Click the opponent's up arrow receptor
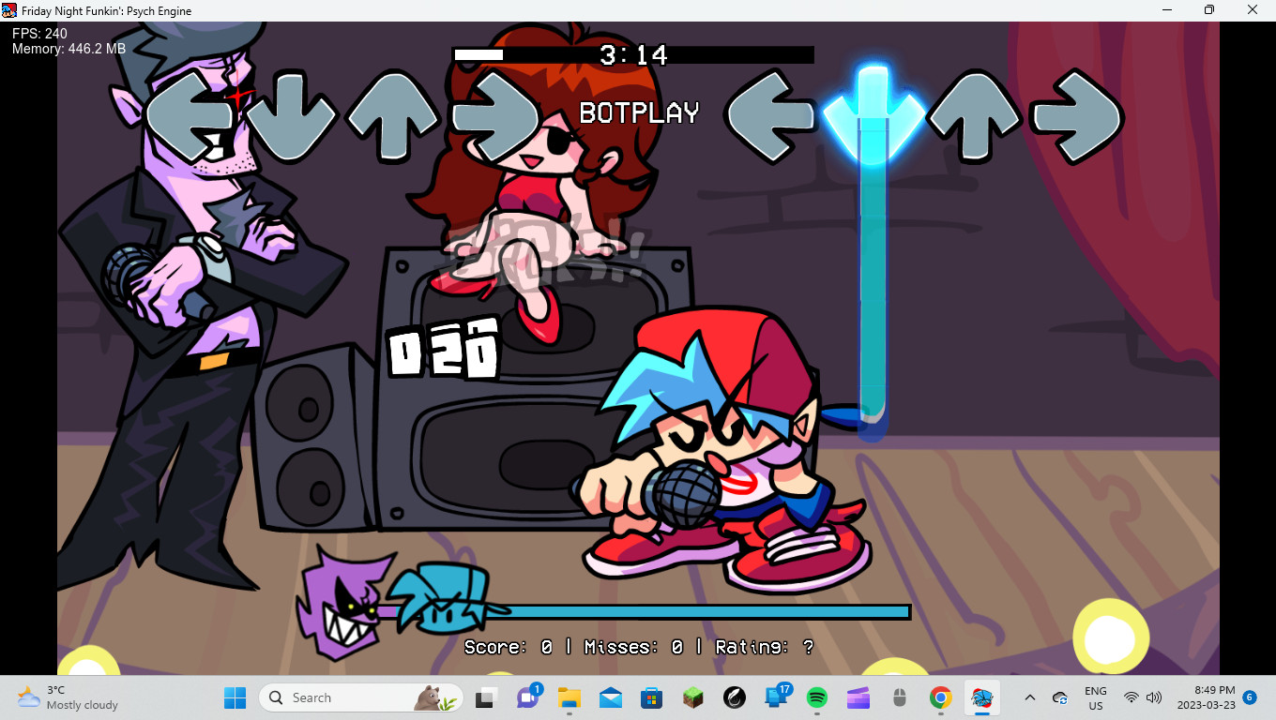 (x=393, y=115)
